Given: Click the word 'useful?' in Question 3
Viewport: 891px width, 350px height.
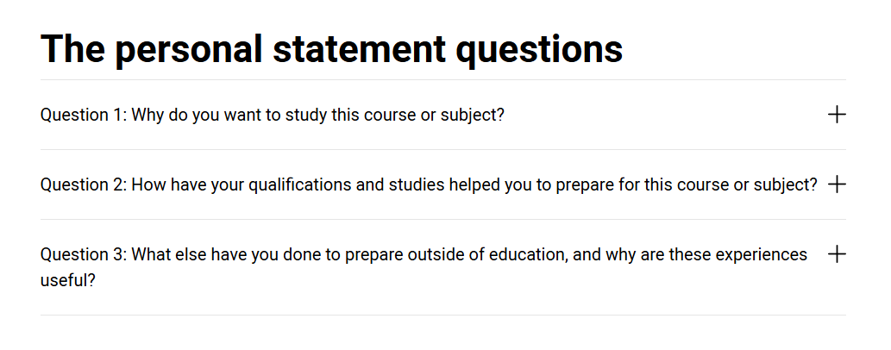Looking at the screenshot, I should 68,281.
